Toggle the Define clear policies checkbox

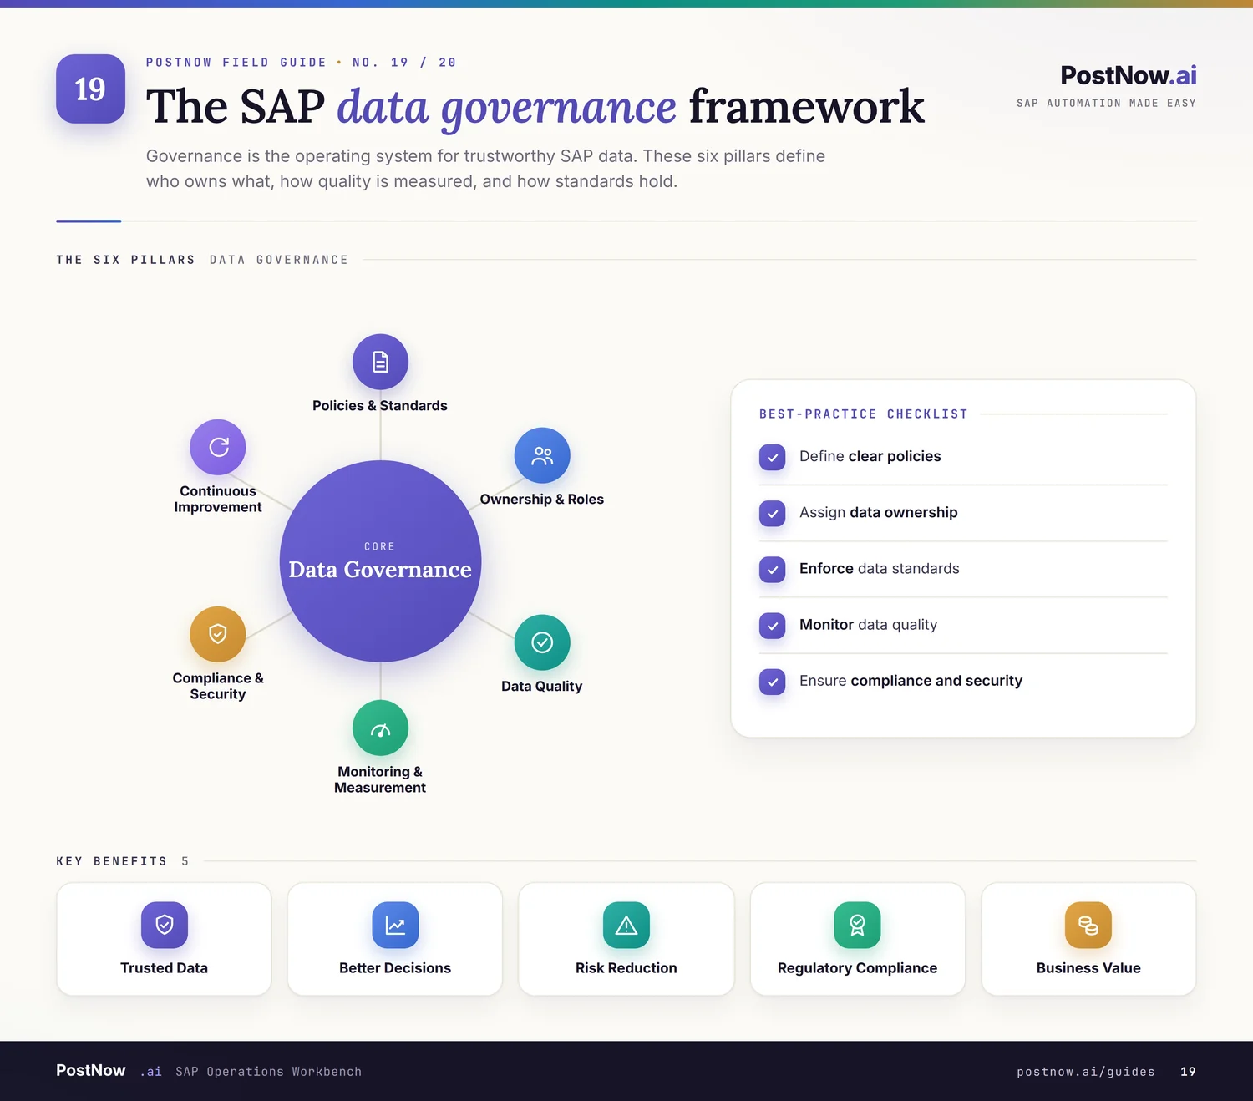click(x=773, y=457)
